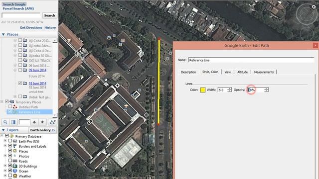
Task: Open the Earth Gallery button
Action: click(42, 130)
